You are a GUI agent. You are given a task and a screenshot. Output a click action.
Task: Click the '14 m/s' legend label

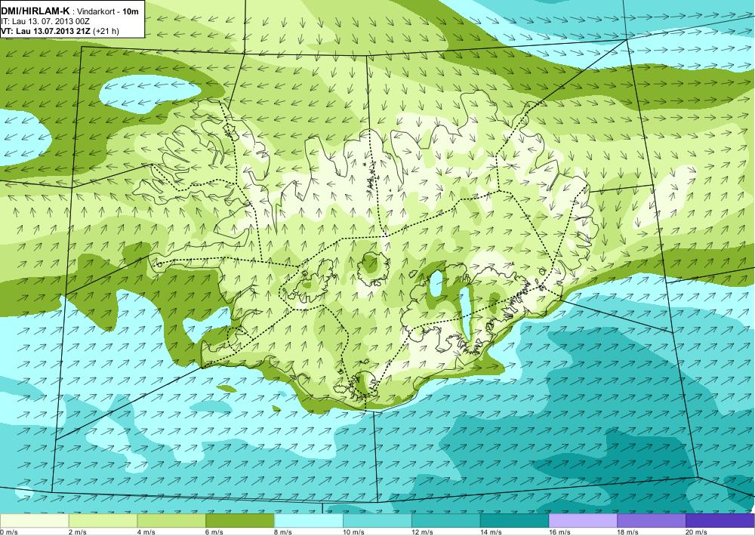(x=491, y=532)
